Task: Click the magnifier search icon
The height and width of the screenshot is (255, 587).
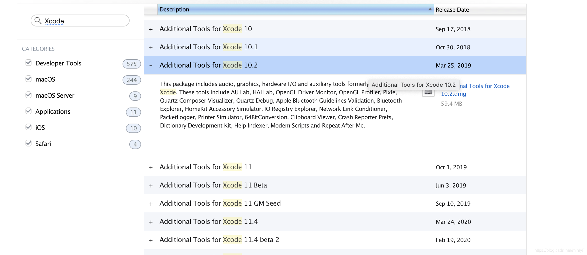Action: click(38, 21)
